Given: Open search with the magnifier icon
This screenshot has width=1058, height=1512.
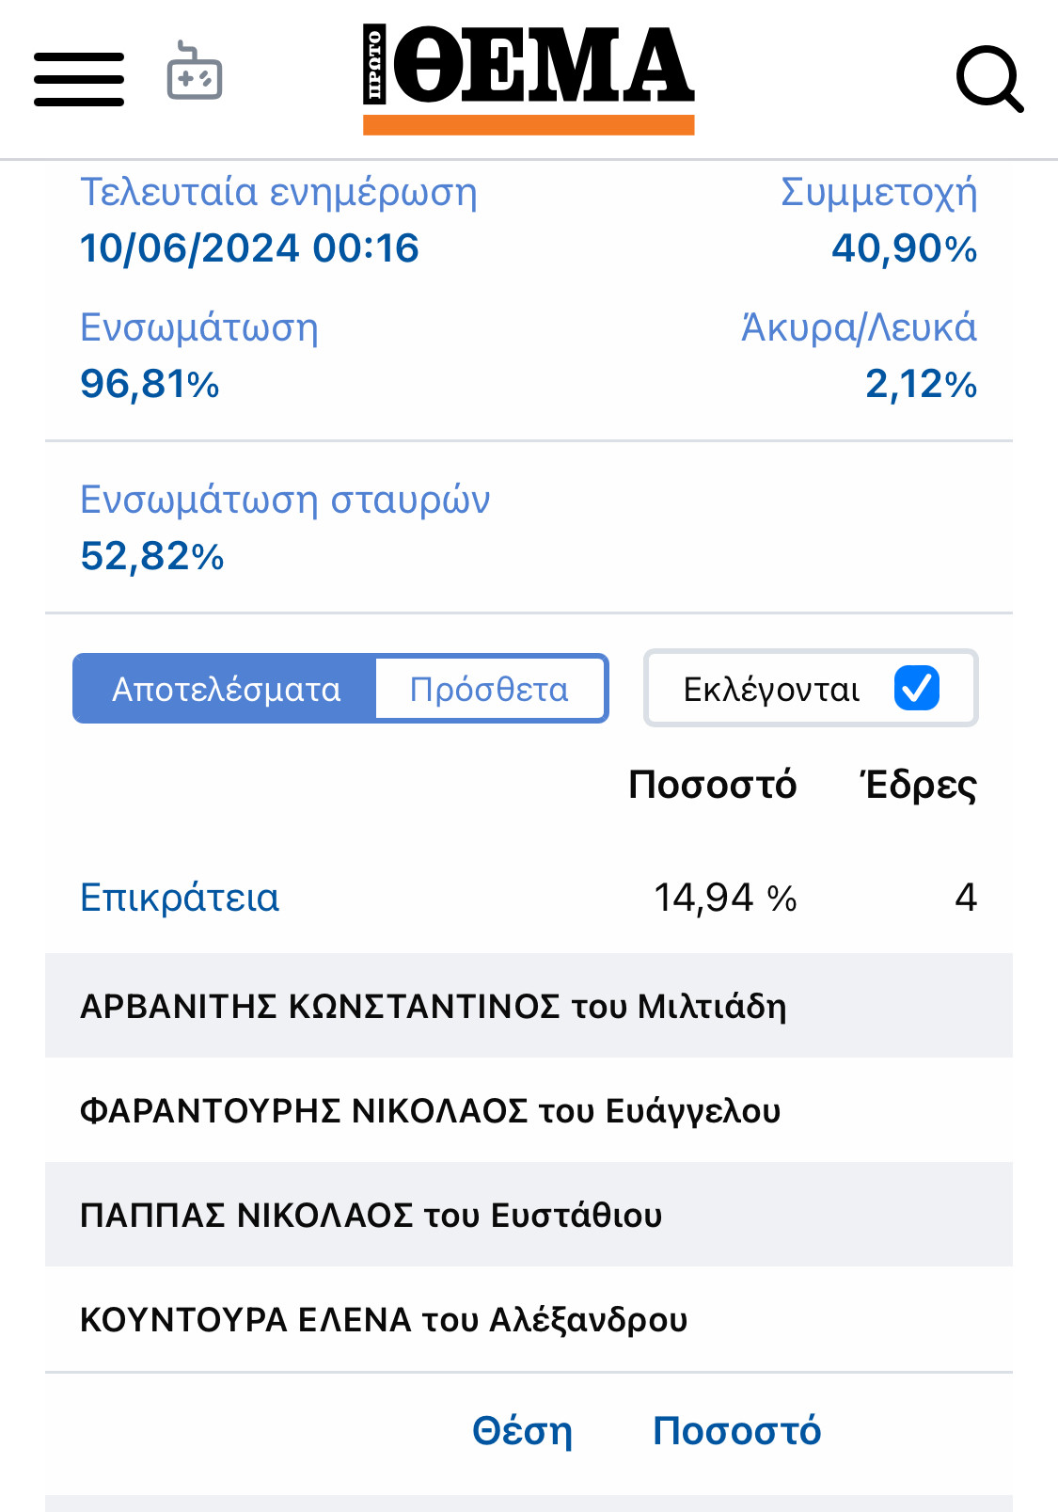Looking at the screenshot, I should (x=989, y=80).
